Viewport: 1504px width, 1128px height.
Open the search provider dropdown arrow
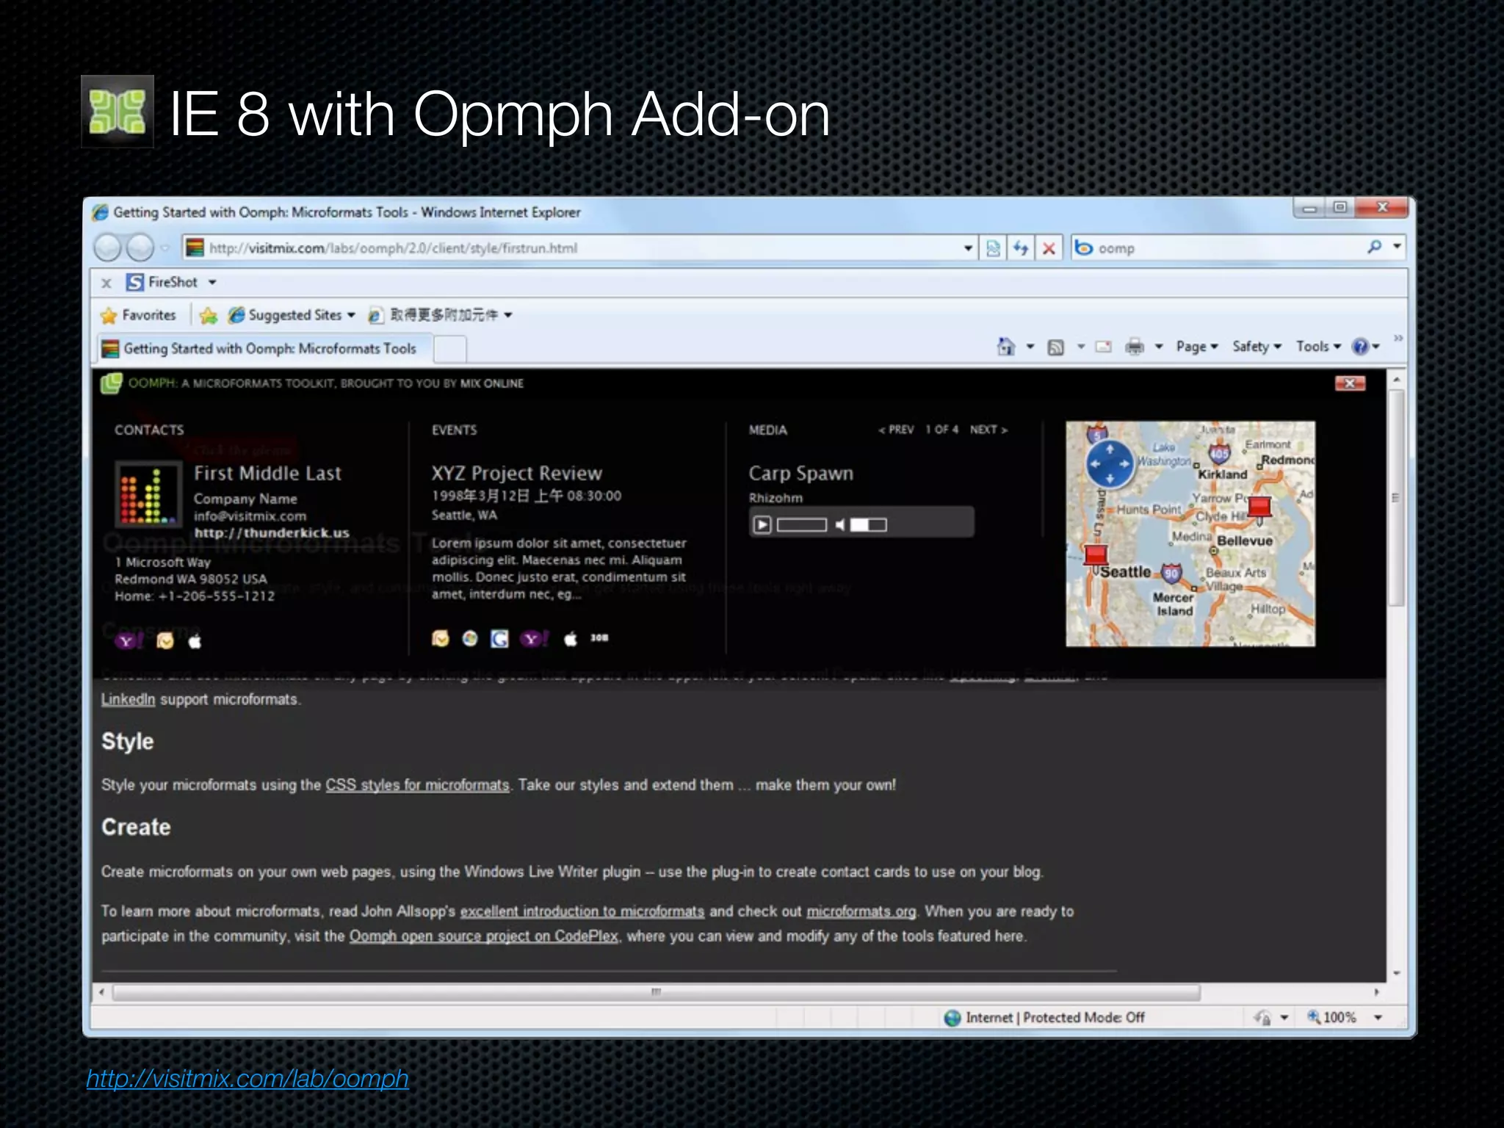pos(1396,247)
